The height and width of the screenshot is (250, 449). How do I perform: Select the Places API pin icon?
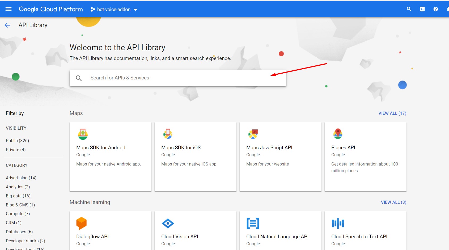pyautogui.click(x=338, y=134)
